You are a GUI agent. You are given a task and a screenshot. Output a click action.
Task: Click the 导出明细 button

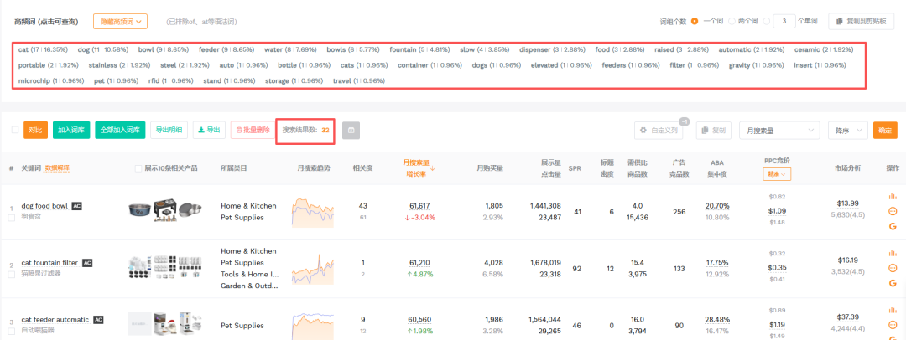click(169, 130)
